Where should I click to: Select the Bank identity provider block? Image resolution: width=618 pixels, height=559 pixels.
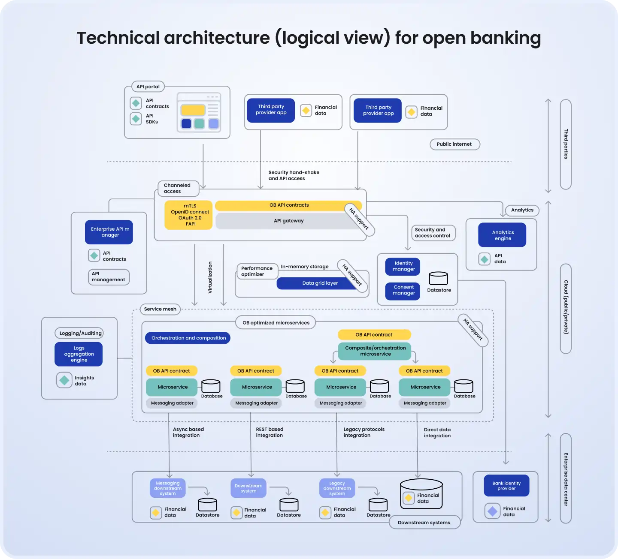506,486
